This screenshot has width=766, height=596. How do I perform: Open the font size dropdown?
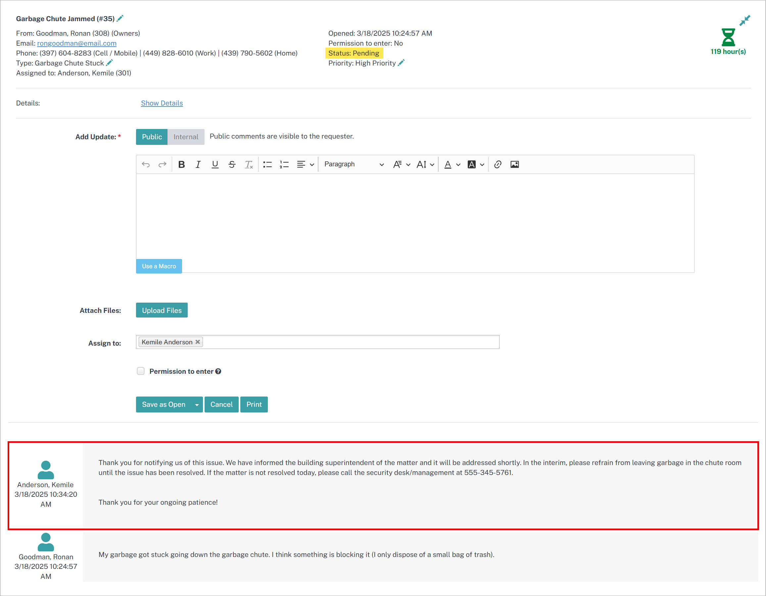(425, 164)
